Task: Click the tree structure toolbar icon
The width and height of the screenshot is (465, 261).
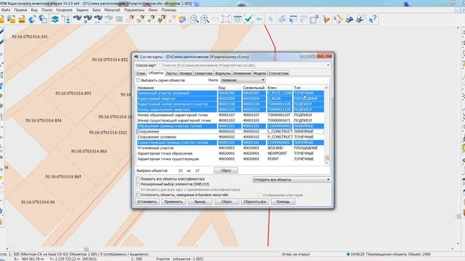Action: click(x=66, y=20)
